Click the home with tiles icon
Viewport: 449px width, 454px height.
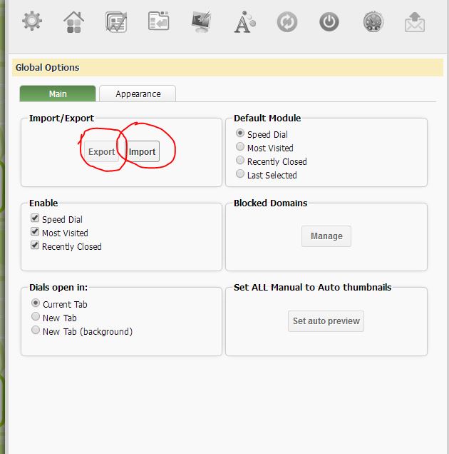[x=73, y=22]
